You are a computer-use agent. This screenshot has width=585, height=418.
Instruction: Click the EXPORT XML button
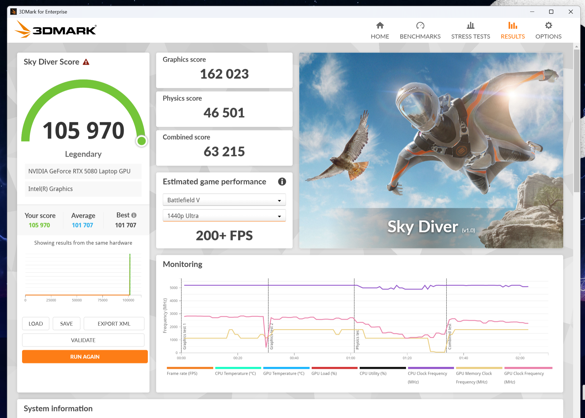click(114, 324)
